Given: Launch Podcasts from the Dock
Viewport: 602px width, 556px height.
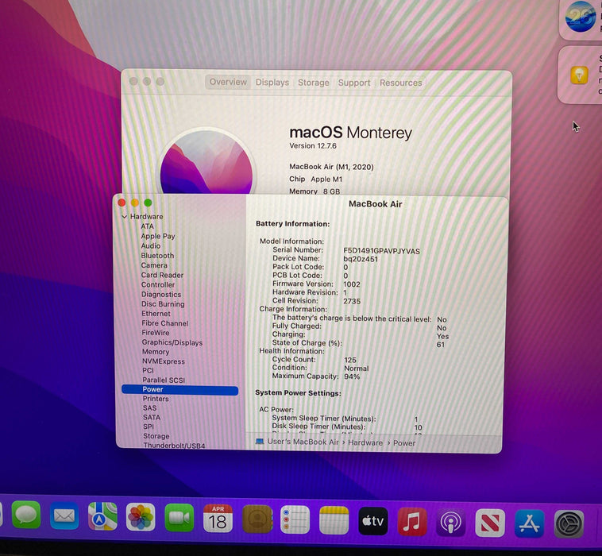Looking at the screenshot, I should [x=451, y=523].
